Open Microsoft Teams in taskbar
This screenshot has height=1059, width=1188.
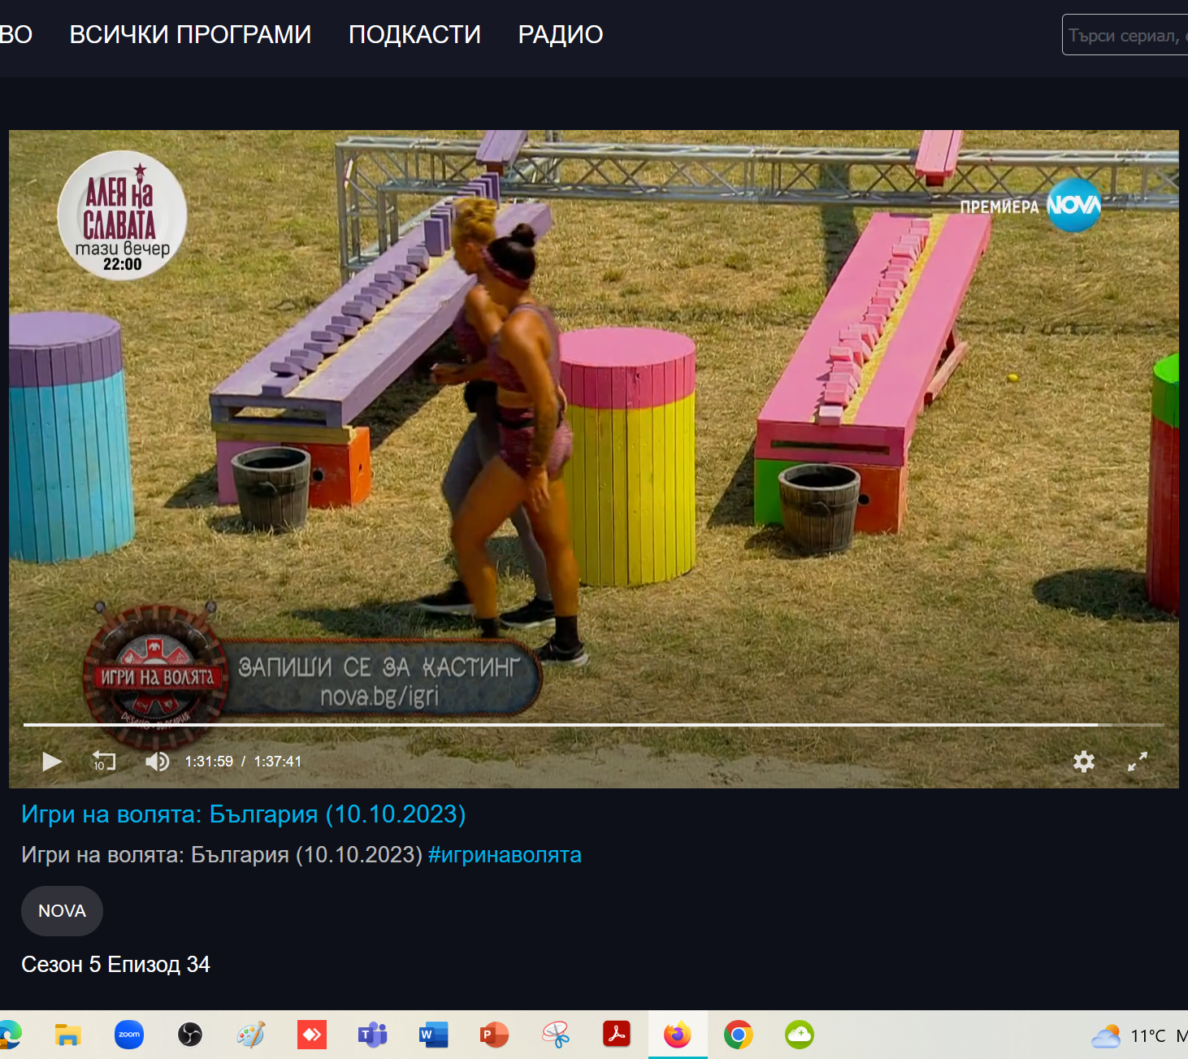(x=373, y=1035)
